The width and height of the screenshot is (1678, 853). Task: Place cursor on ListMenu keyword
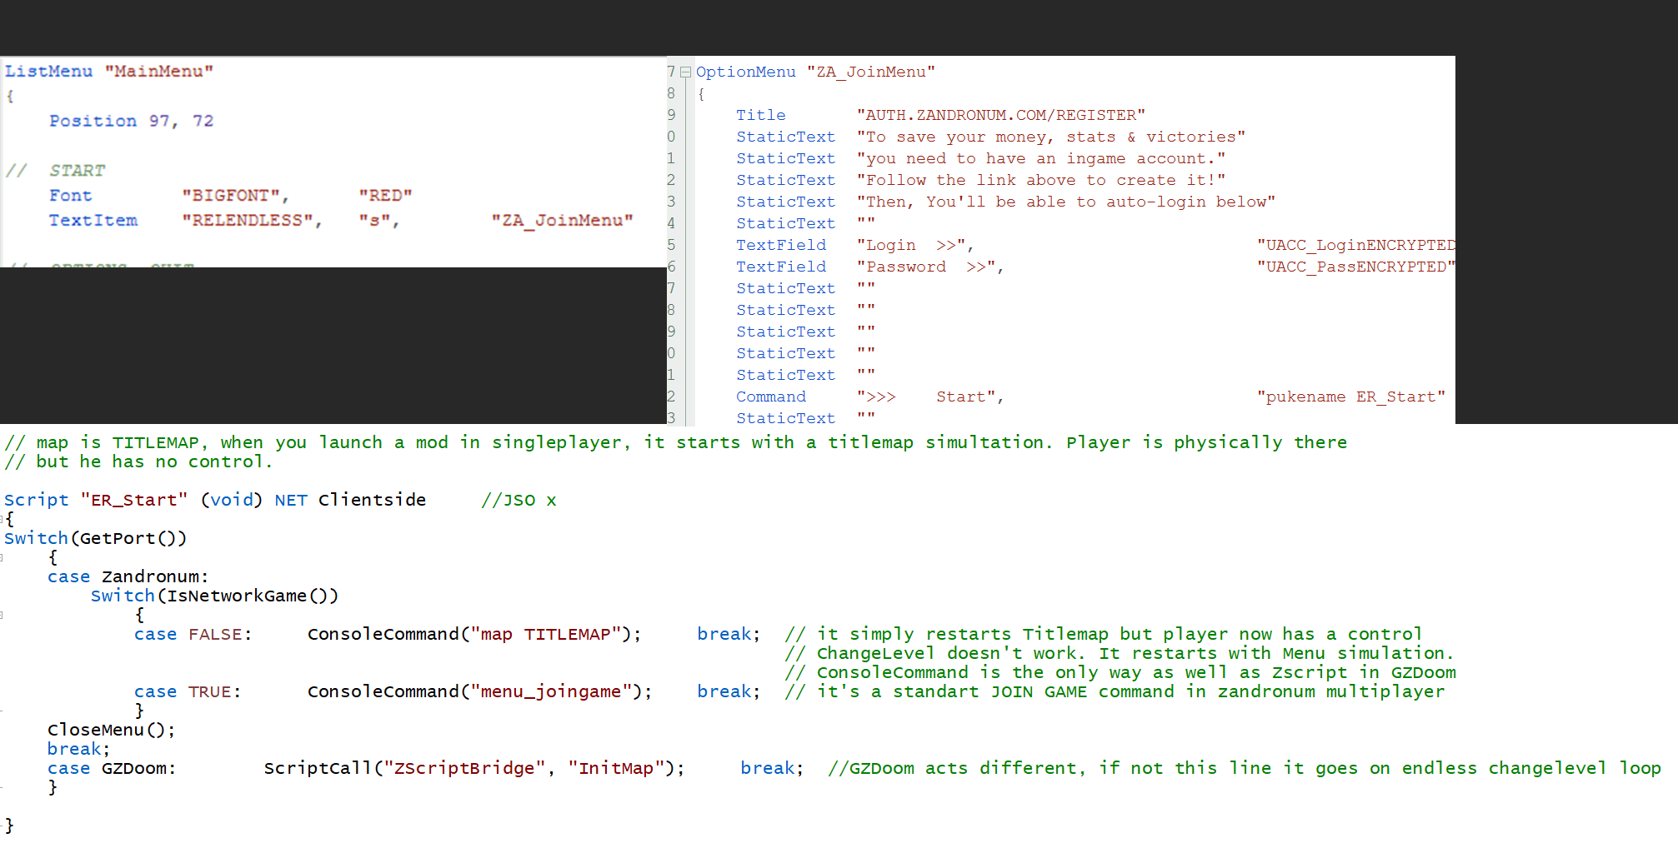[48, 72]
